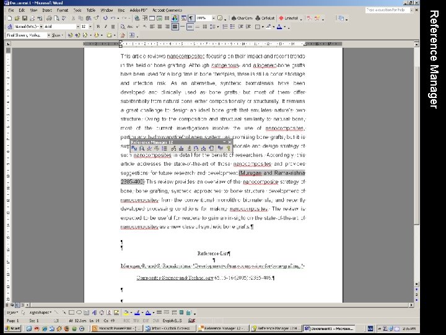Open the Arial font name dropdown
The width and height of the screenshot is (446, 335).
(77, 27)
